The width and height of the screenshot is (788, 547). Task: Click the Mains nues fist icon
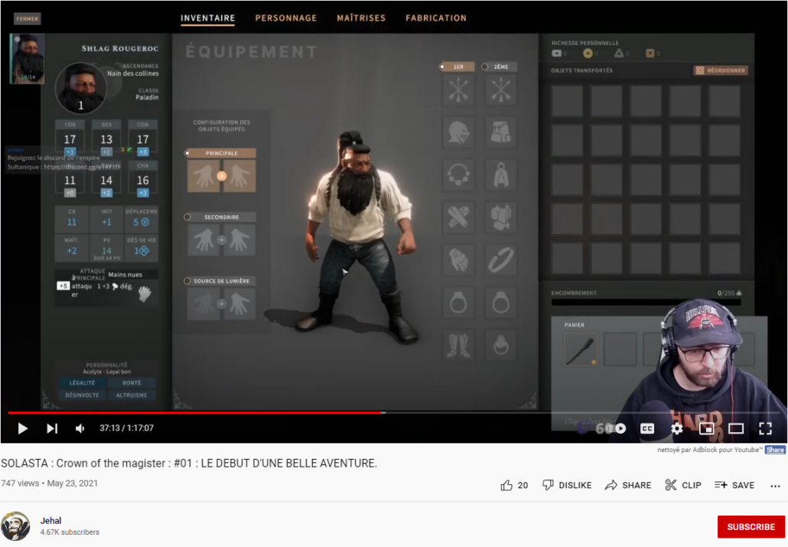[x=145, y=294]
